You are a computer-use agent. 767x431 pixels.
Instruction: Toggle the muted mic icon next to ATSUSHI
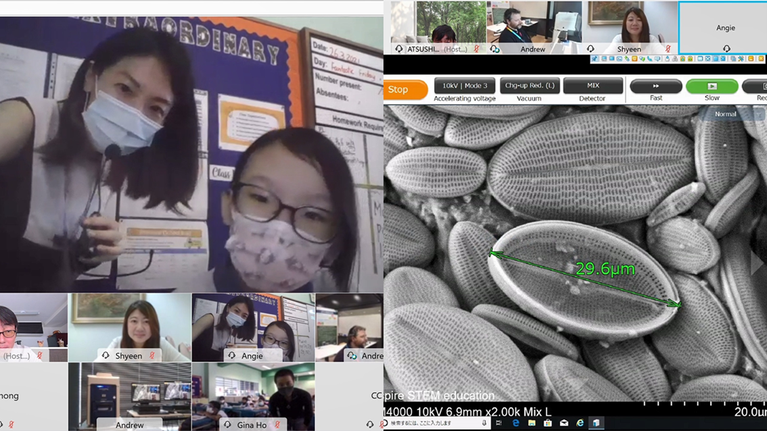pos(476,49)
